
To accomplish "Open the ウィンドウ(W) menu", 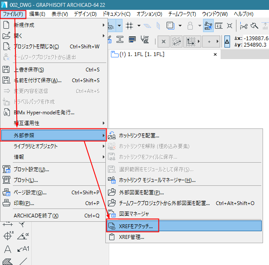I will pyautogui.click(x=215, y=14).
